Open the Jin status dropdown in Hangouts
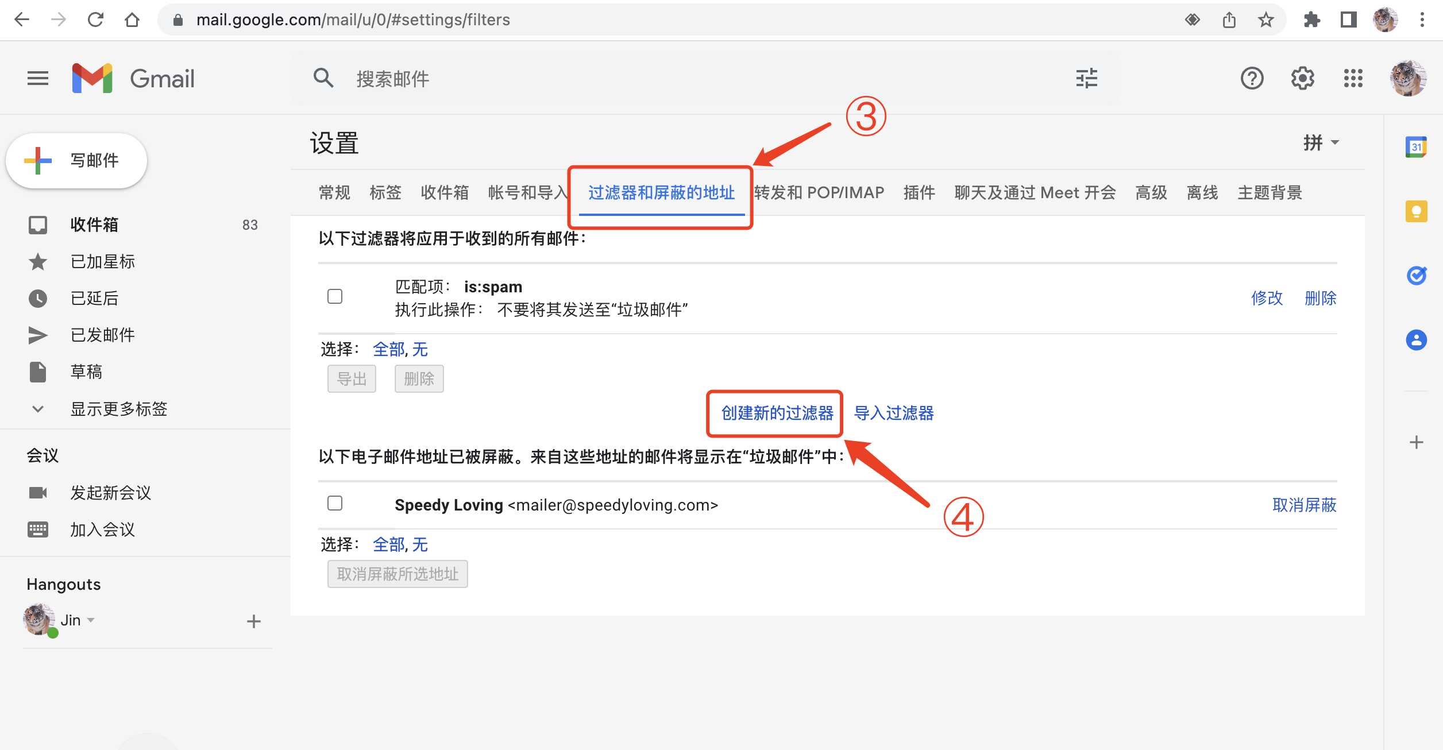This screenshot has height=750, width=1443. point(91,620)
